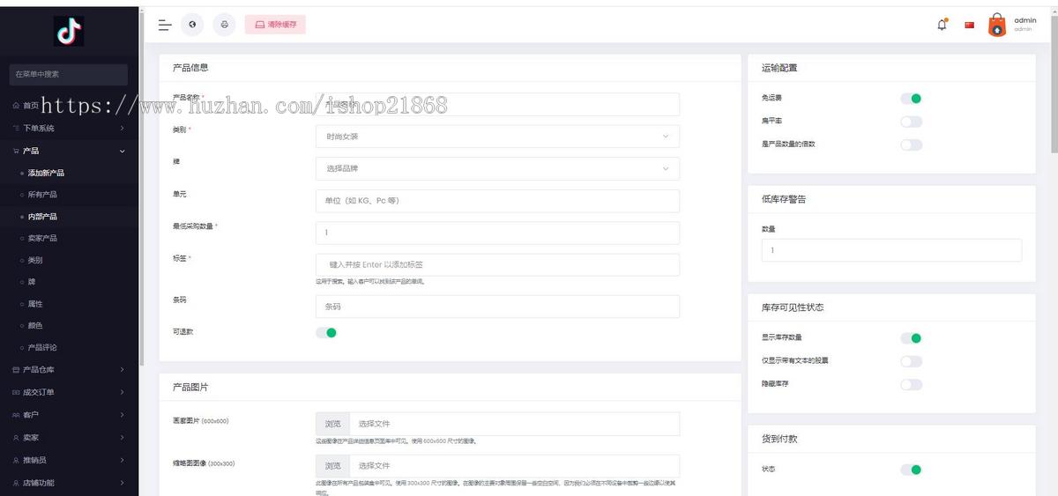The width and height of the screenshot is (1058, 496).
Task: Click 浏览 for 画廊图片 upload
Action: pyautogui.click(x=332, y=424)
